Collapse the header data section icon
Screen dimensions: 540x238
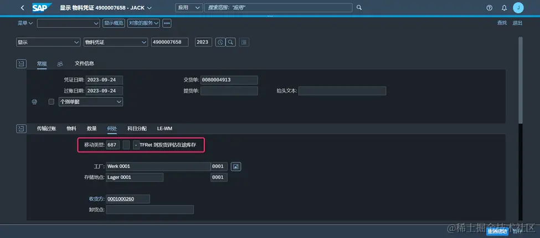tap(22, 64)
